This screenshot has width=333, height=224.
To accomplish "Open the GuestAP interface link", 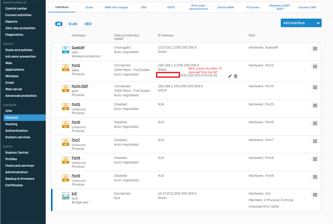I will pyautogui.click(x=78, y=47).
